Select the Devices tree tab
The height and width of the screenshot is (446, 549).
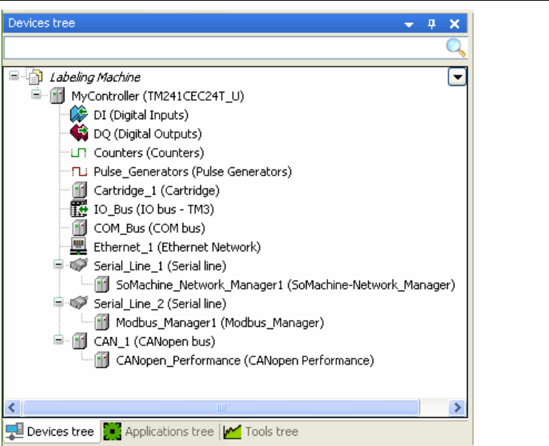(x=51, y=431)
